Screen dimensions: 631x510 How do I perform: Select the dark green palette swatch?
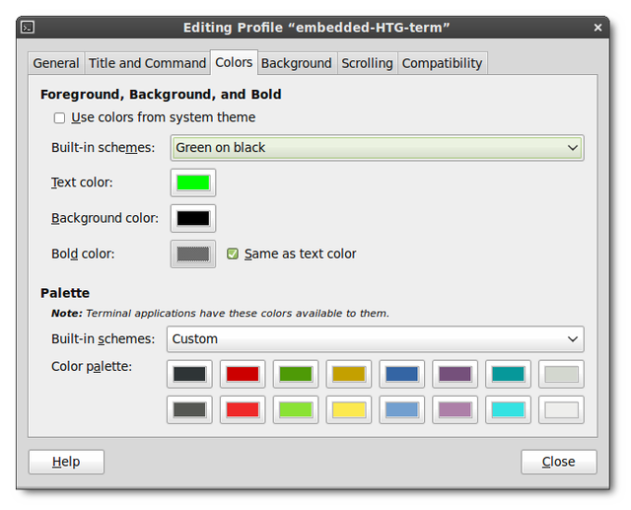(296, 374)
